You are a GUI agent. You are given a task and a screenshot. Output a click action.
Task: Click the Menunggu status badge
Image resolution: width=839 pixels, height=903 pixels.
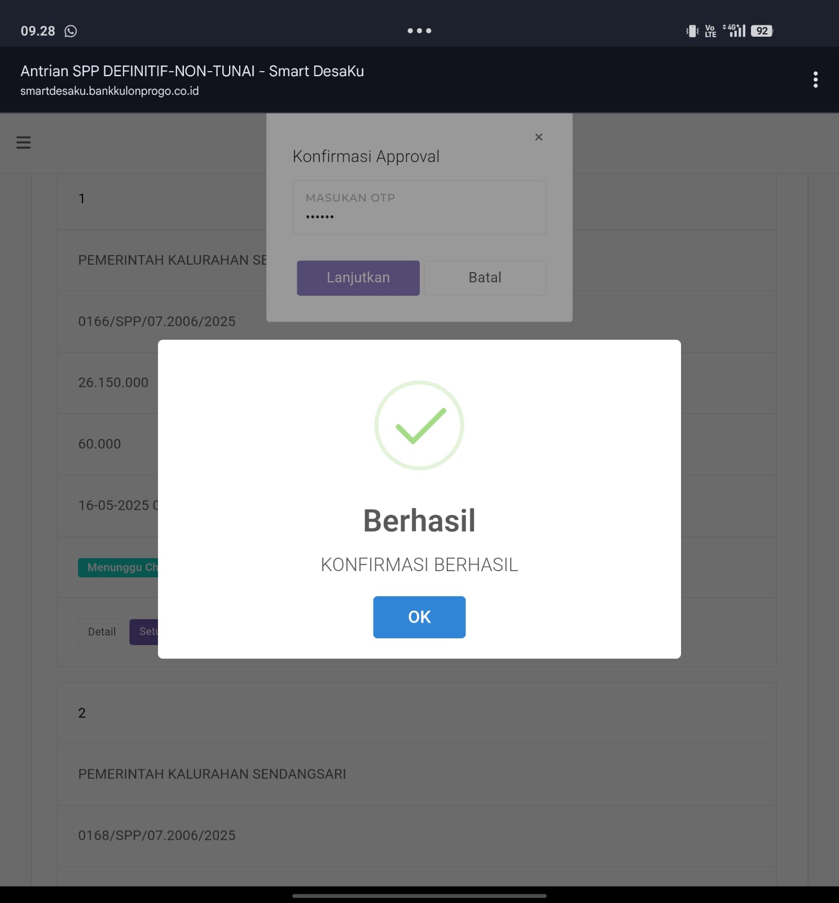click(x=118, y=567)
